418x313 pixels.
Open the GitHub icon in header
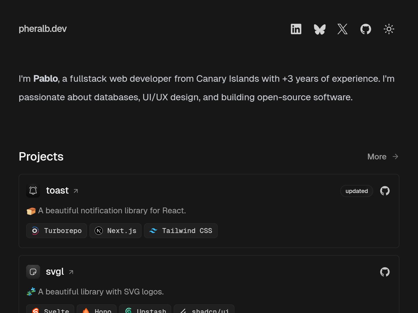coord(366,29)
